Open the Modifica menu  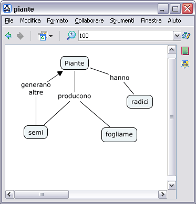[30, 20]
